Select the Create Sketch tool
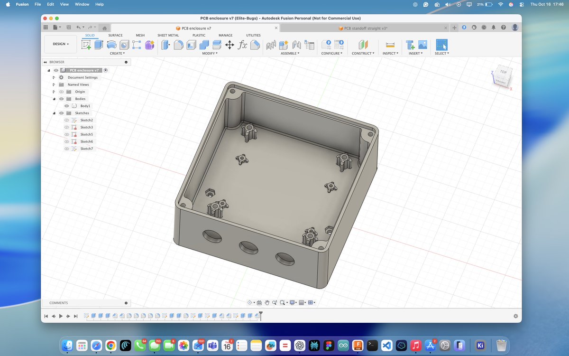The height and width of the screenshot is (356, 569). 86,45
